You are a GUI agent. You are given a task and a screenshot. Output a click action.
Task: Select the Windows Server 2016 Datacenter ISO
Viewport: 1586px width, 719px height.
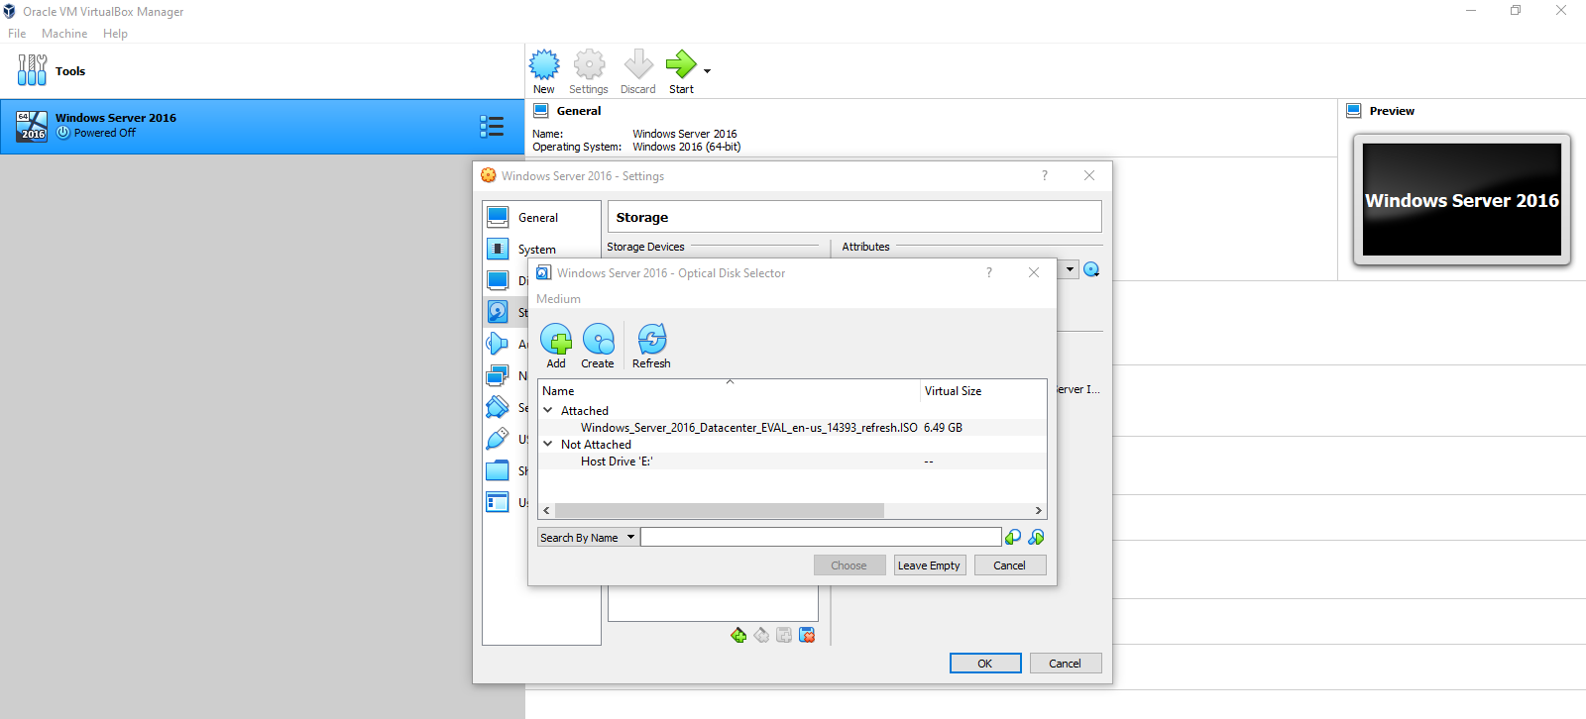coord(748,428)
